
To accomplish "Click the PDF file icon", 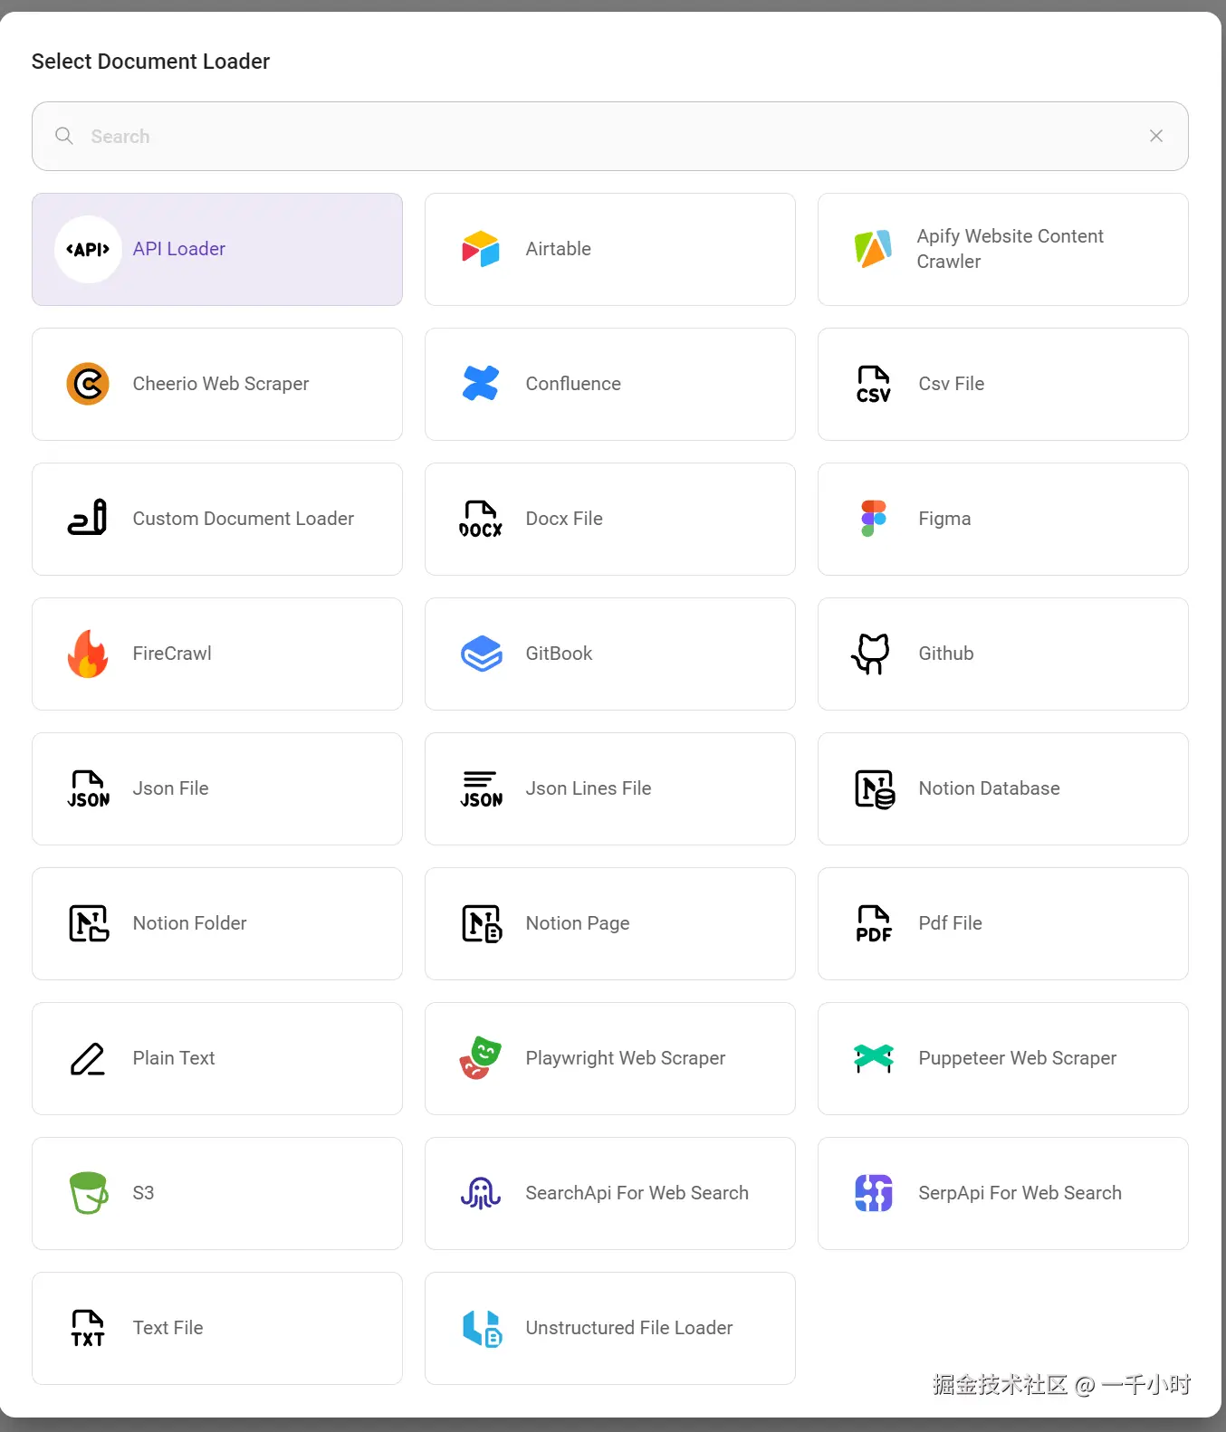I will coord(874,923).
